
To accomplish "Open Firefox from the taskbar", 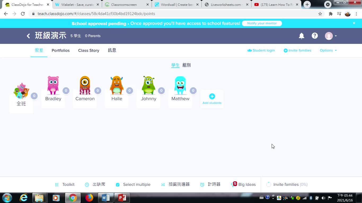I will coord(89,198).
